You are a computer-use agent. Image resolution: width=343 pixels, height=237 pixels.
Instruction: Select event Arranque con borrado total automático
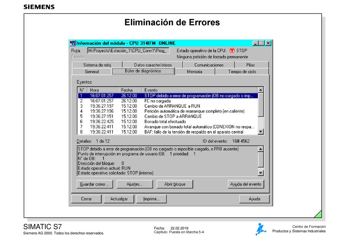[x=168, y=127]
